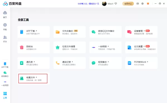The image size is (167, 103).
Task: Open the 一刻相册 sidebar icon
Action: click(x=5, y=82)
